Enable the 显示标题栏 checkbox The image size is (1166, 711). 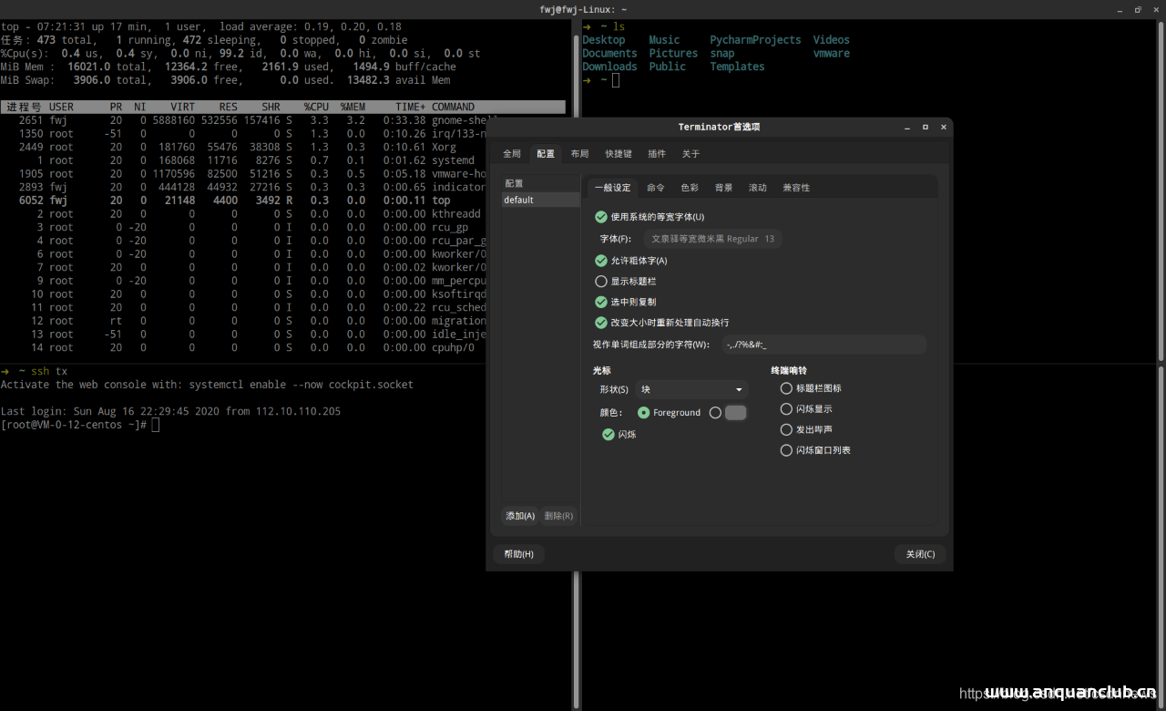point(601,282)
